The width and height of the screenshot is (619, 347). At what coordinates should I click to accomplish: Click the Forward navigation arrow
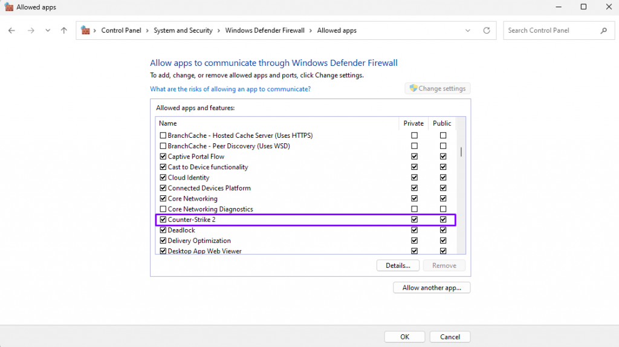(31, 31)
